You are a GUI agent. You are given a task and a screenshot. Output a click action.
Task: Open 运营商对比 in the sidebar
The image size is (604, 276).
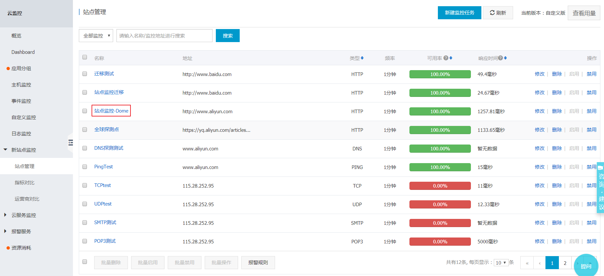click(27, 199)
